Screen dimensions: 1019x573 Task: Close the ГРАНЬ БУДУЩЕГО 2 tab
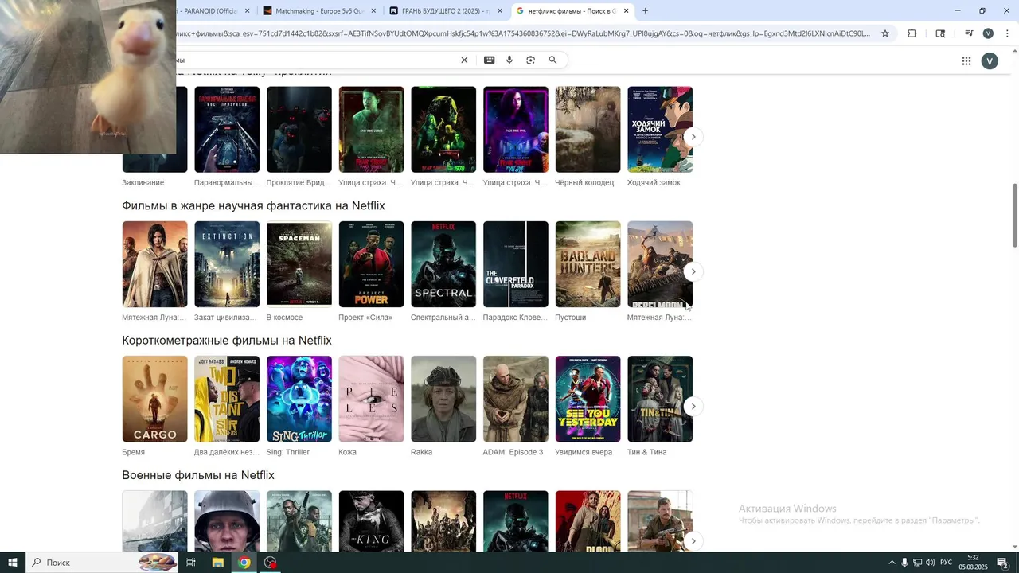coord(500,11)
